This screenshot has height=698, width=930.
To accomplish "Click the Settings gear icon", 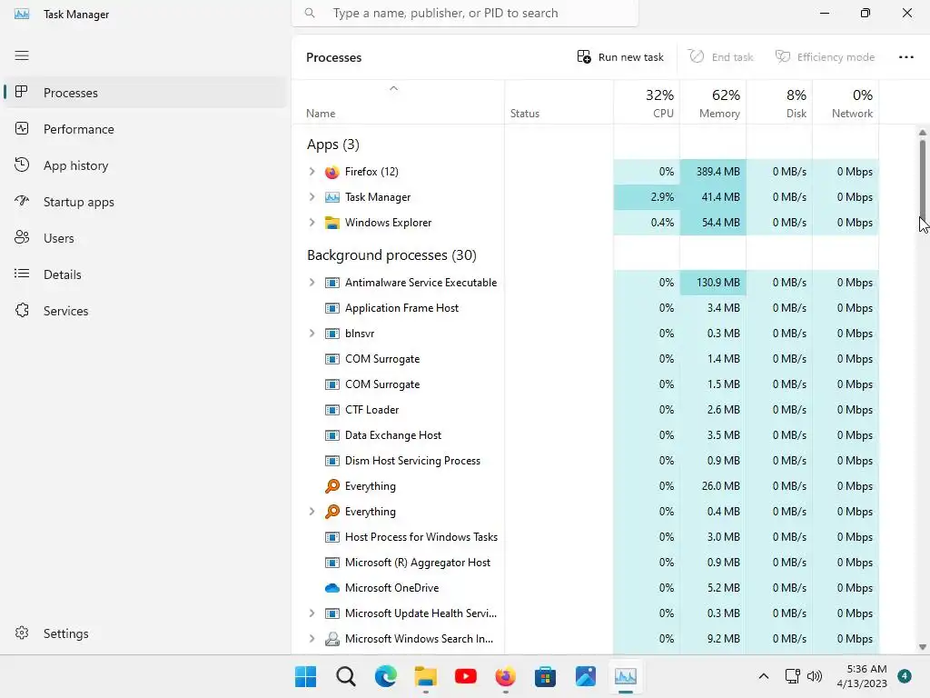I will tap(22, 633).
